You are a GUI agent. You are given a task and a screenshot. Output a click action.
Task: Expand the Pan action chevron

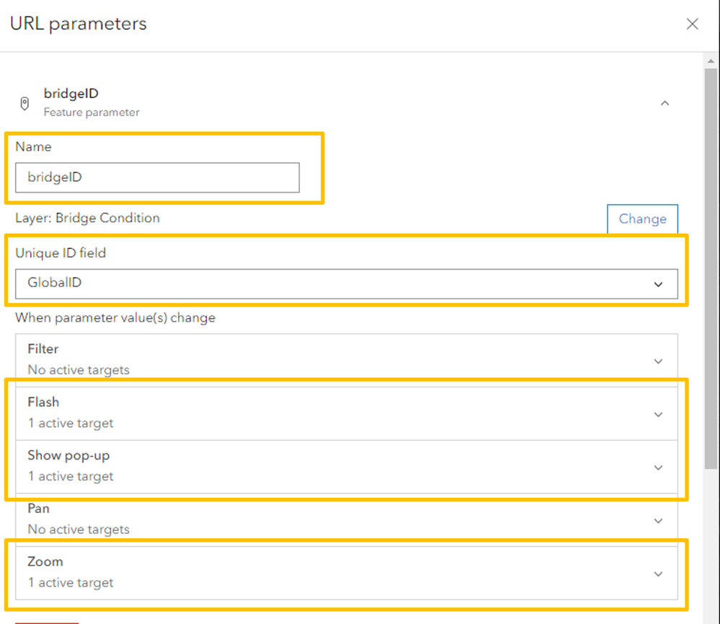(657, 520)
